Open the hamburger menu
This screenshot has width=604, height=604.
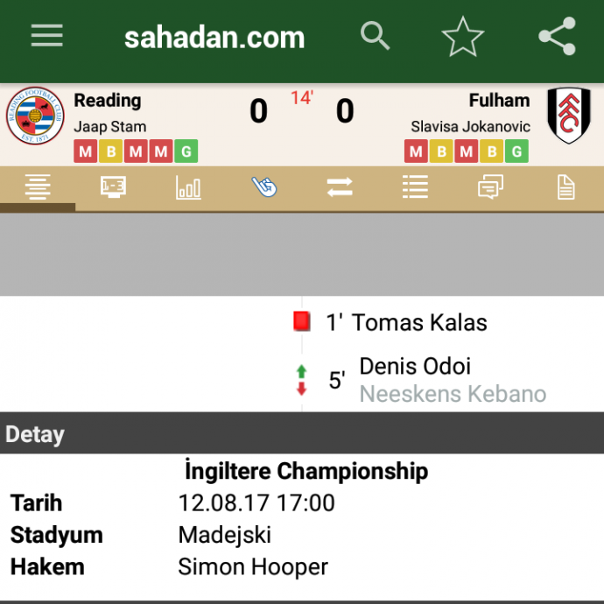pyautogui.click(x=46, y=36)
